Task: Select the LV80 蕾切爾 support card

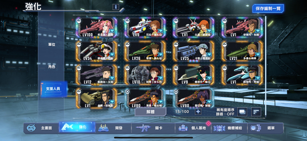Action: pyautogui.click(x=194, y=98)
